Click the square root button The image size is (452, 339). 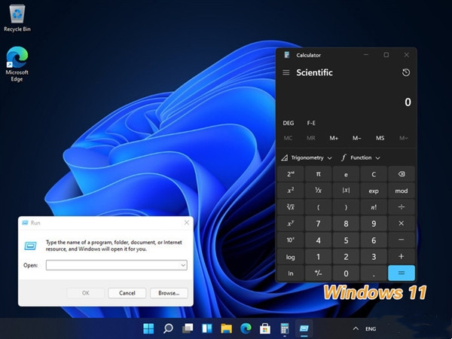(290, 206)
